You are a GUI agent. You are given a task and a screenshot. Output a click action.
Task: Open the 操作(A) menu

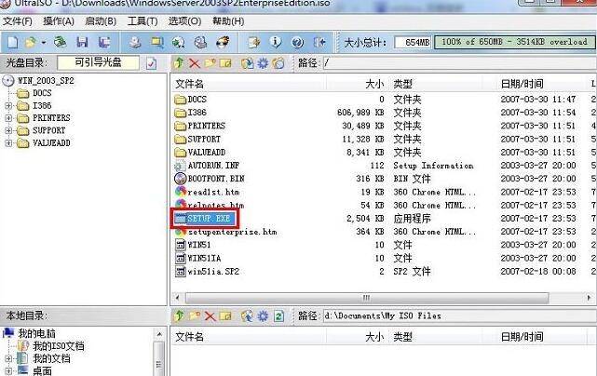point(59,20)
